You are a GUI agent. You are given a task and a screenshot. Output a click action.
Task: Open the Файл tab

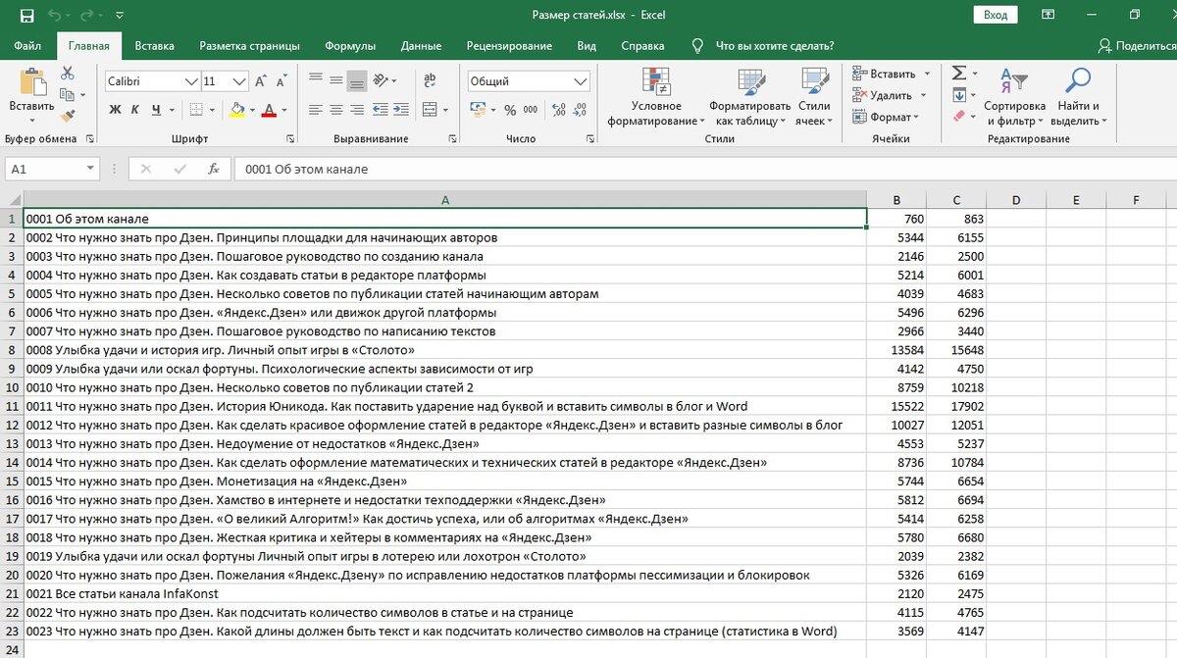(x=27, y=45)
